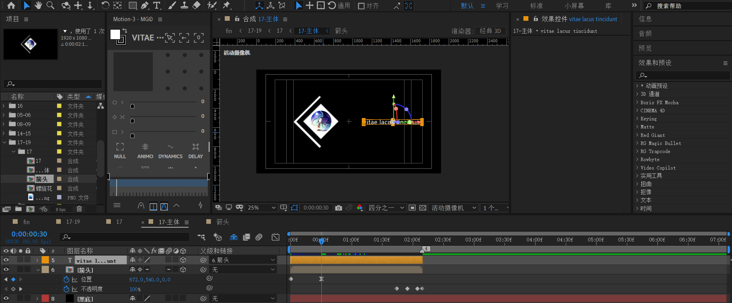Select the 标准 workspace
The height and width of the screenshot is (303, 732).
pos(536,6)
